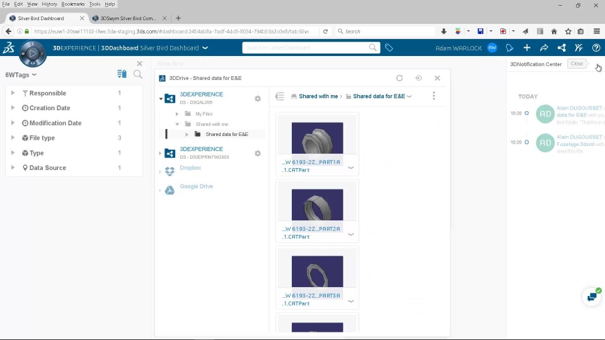This screenshot has height=340, width=605.
Task: Click the 3DDrive widget link icon
Action: (x=418, y=78)
